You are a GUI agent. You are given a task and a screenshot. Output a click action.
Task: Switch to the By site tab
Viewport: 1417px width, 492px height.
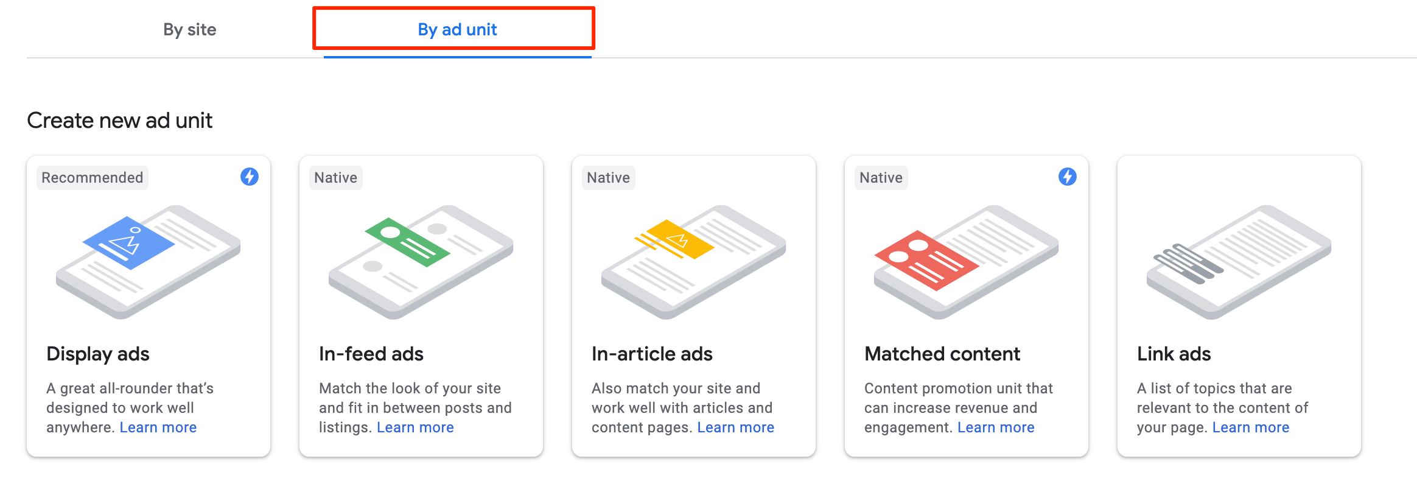tap(189, 29)
